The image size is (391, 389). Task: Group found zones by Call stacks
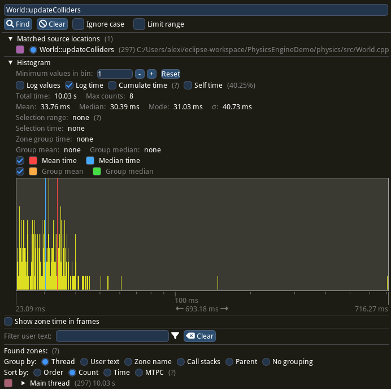coord(181,362)
